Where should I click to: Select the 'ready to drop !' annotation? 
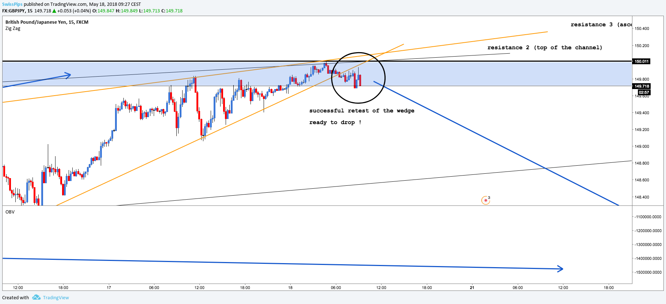[335, 122]
